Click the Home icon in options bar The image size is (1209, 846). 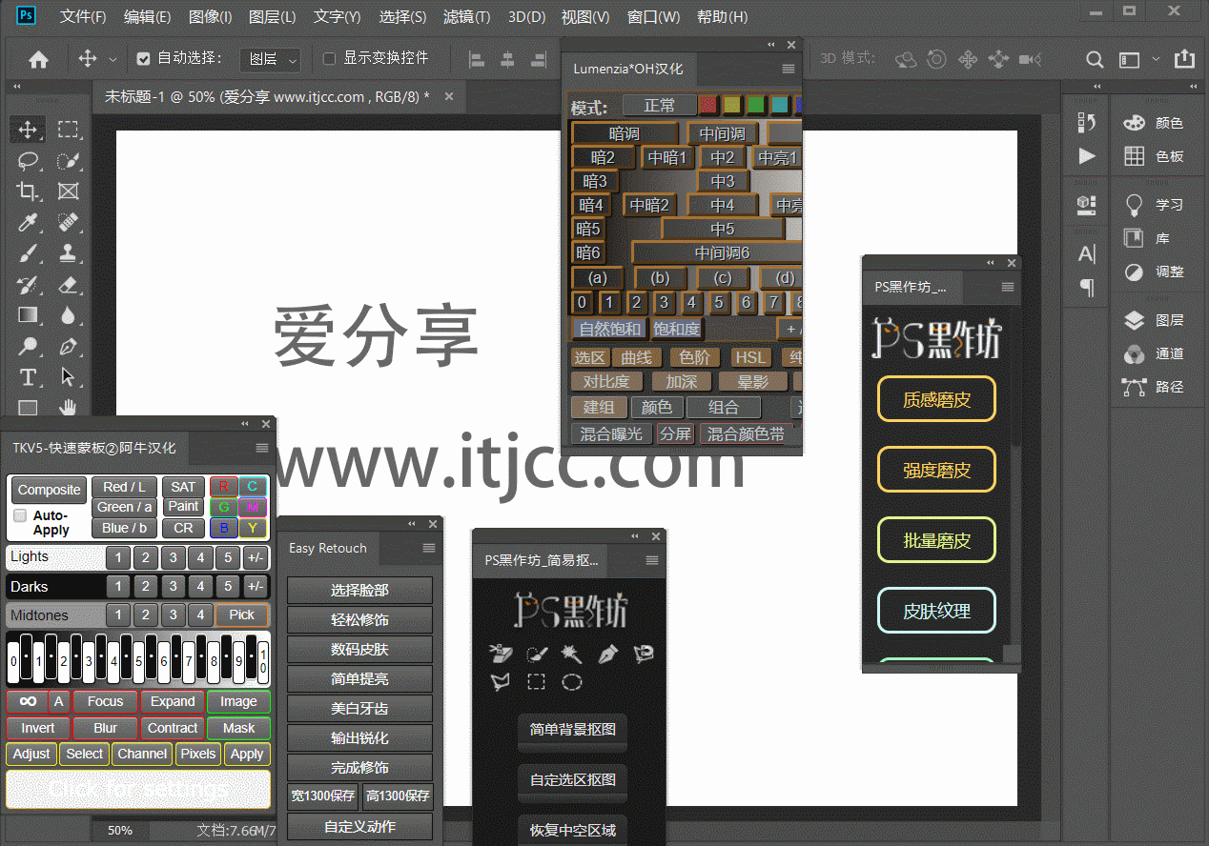(x=38, y=59)
